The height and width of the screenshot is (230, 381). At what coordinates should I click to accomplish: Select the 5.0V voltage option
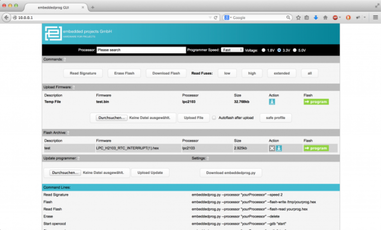295,50
